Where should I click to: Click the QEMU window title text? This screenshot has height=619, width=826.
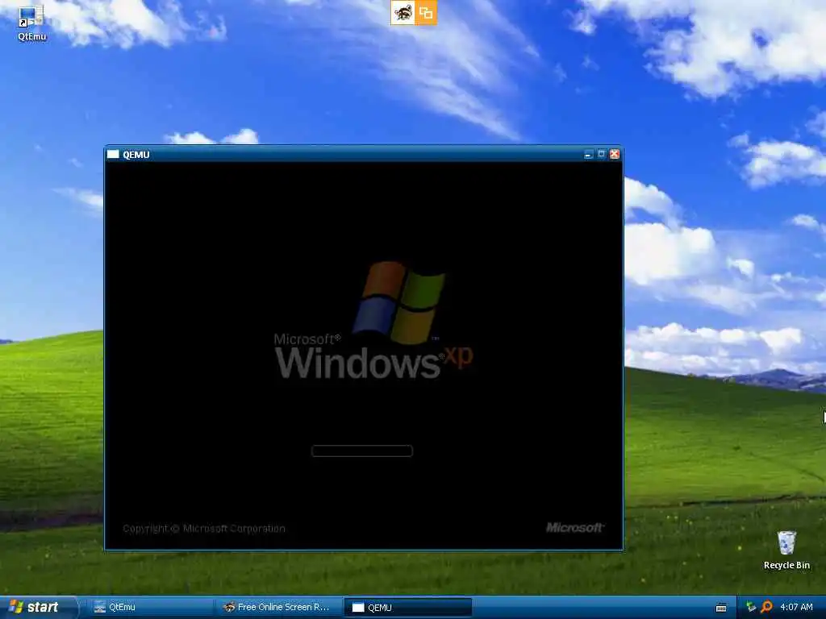pyautogui.click(x=136, y=154)
